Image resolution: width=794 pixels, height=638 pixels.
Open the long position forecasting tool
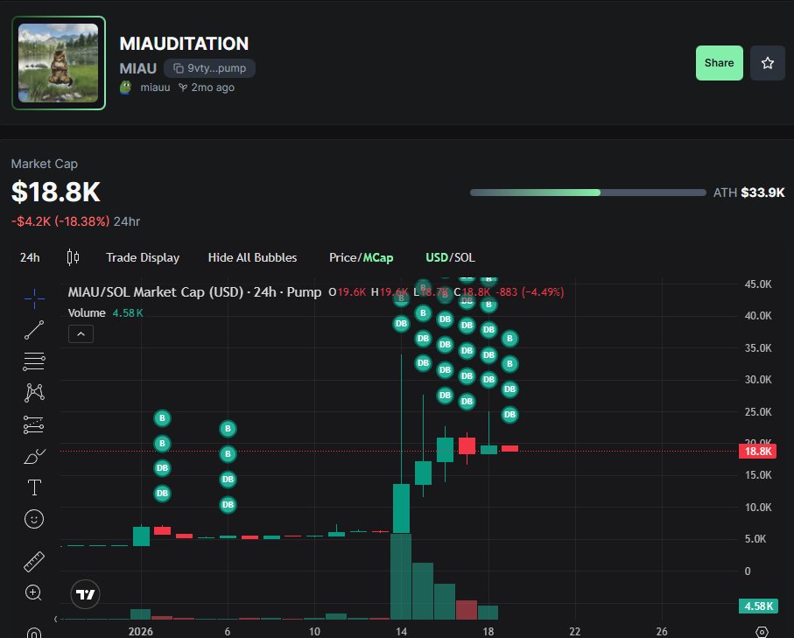pos(34,424)
